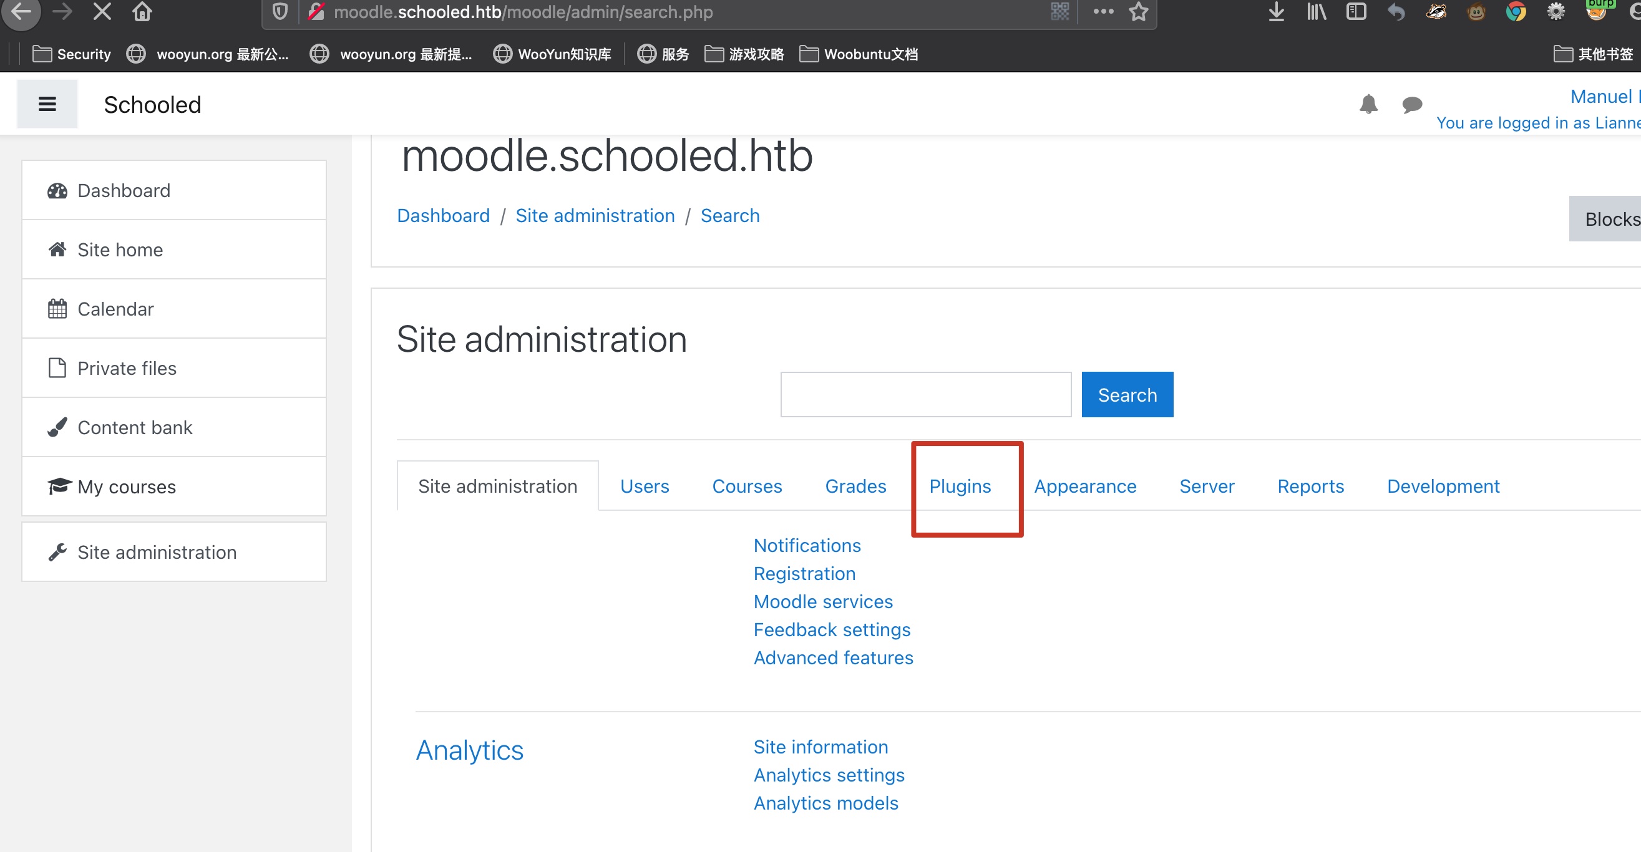Open Analytics models link

(x=825, y=802)
